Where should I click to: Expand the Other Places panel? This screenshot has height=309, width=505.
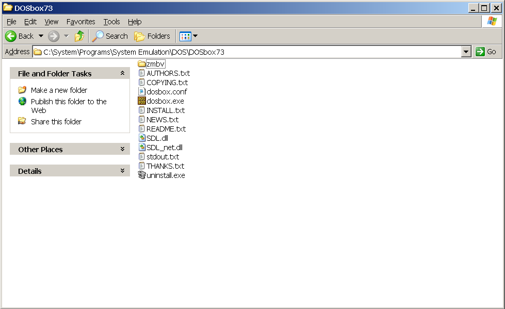point(122,149)
